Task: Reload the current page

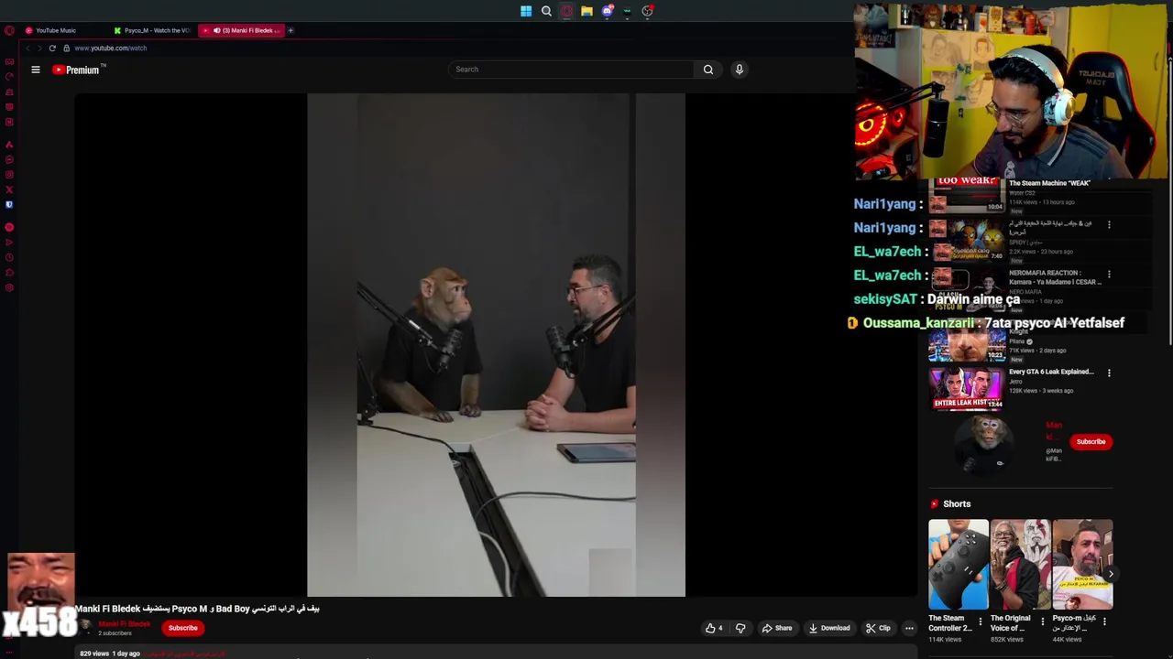Action: tap(52, 48)
